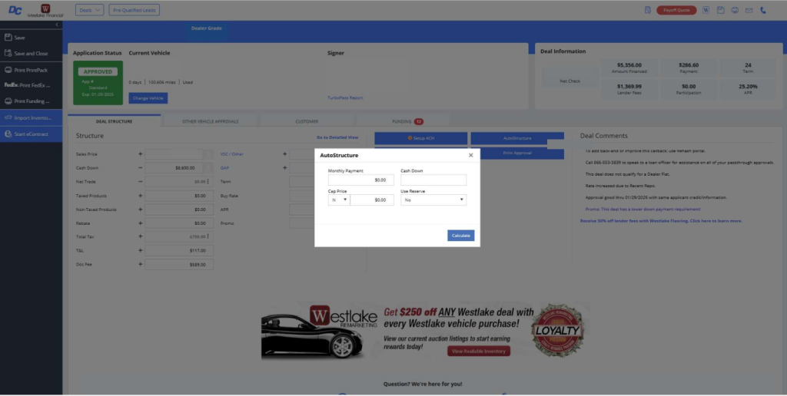Open the TurboPass Report link
This screenshot has height=396, width=787.
tap(345, 97)
